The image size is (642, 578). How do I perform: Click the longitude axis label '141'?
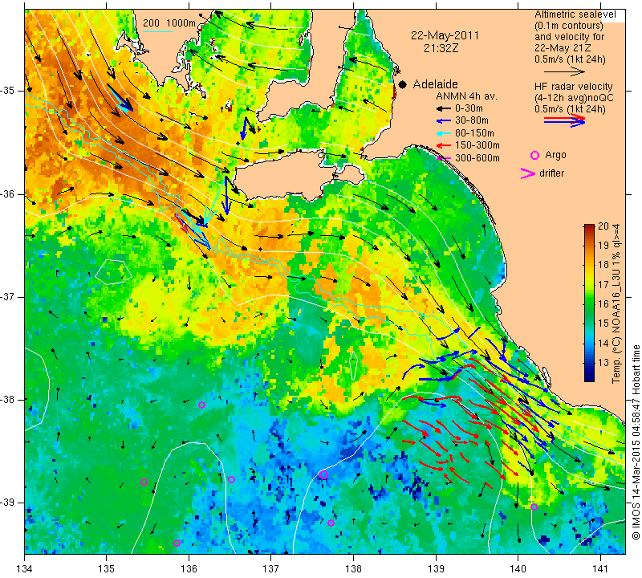coord(600,568)
